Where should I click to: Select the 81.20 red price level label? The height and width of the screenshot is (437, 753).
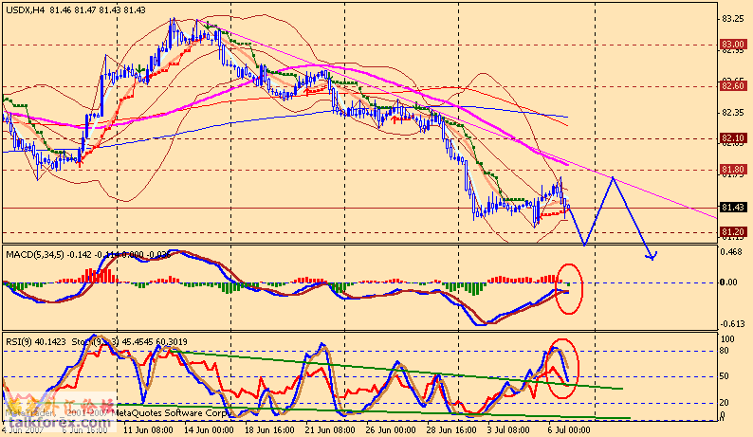pyautogui.click(x=733, y=232)
